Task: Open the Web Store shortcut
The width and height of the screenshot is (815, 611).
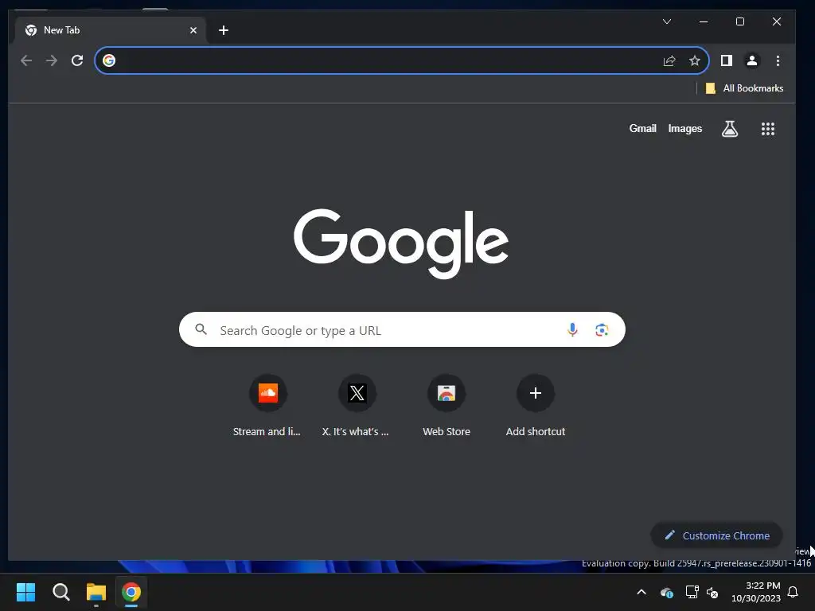Action: pyautogui.click(x=446, y=393)
